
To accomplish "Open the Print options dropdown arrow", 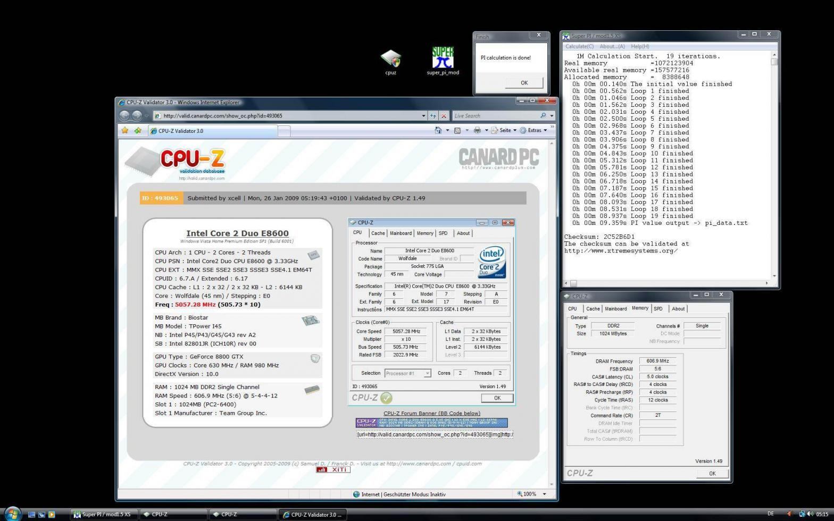I will click(486, 130).
